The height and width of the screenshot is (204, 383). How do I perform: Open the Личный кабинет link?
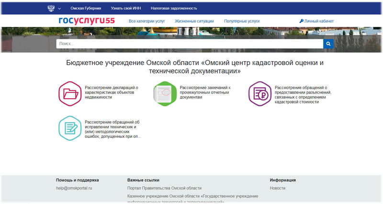[319, 21]
